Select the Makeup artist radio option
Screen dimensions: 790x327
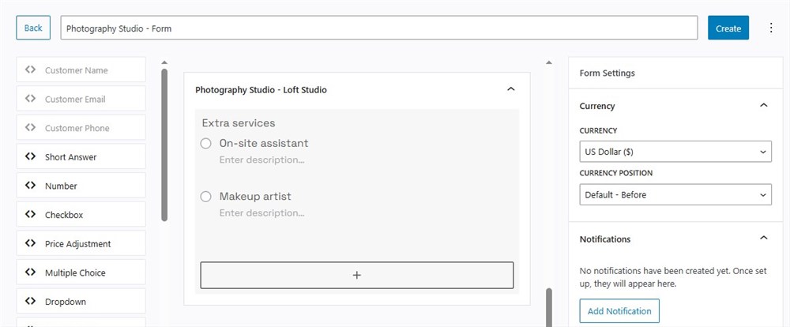tap(206, 197)
